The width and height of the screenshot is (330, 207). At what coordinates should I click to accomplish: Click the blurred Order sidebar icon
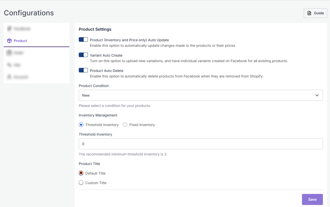tap(9, 53)
